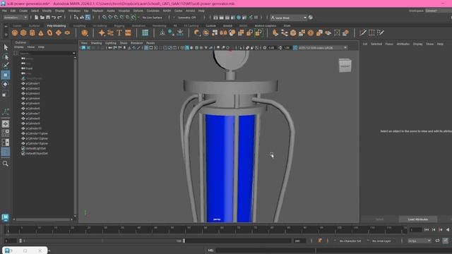The width and height of the screenshot is (452, 254).
Task: Create a polygon cube from the shelf
Action: pyautogui.click(x=23, y=33)
